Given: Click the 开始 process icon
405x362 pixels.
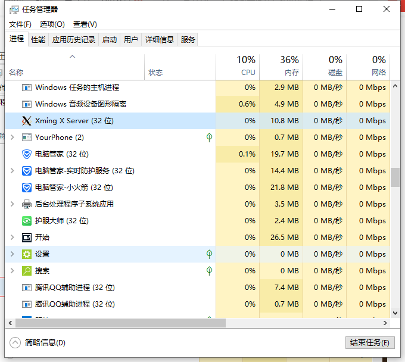Looking at the screenshot, I should tap(27, 238).
